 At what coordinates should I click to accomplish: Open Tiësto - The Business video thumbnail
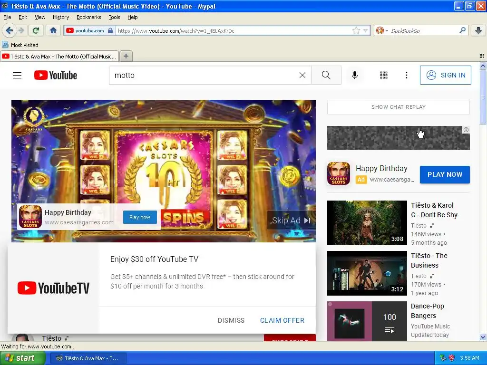coord(367,273)
